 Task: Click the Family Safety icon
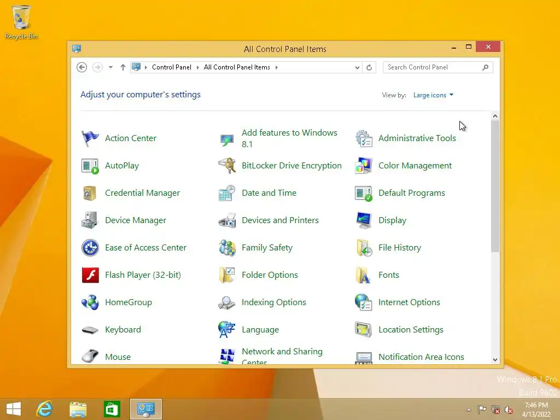(x=227, y=248)
